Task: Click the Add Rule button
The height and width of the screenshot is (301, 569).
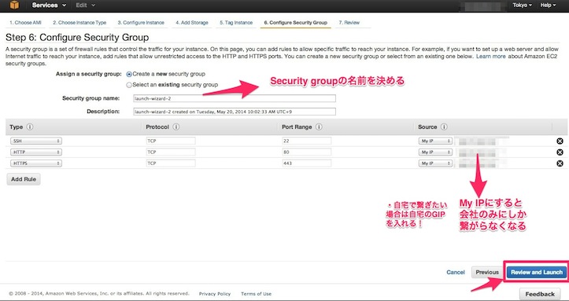Action: (24, 179)
